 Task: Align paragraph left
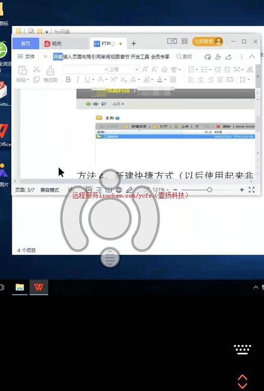click(x=191, y=79)
